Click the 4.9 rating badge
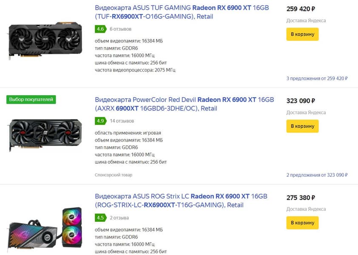The height and width of the screenshot is (255, 358). pyautogui.click(x=100, y=121)
